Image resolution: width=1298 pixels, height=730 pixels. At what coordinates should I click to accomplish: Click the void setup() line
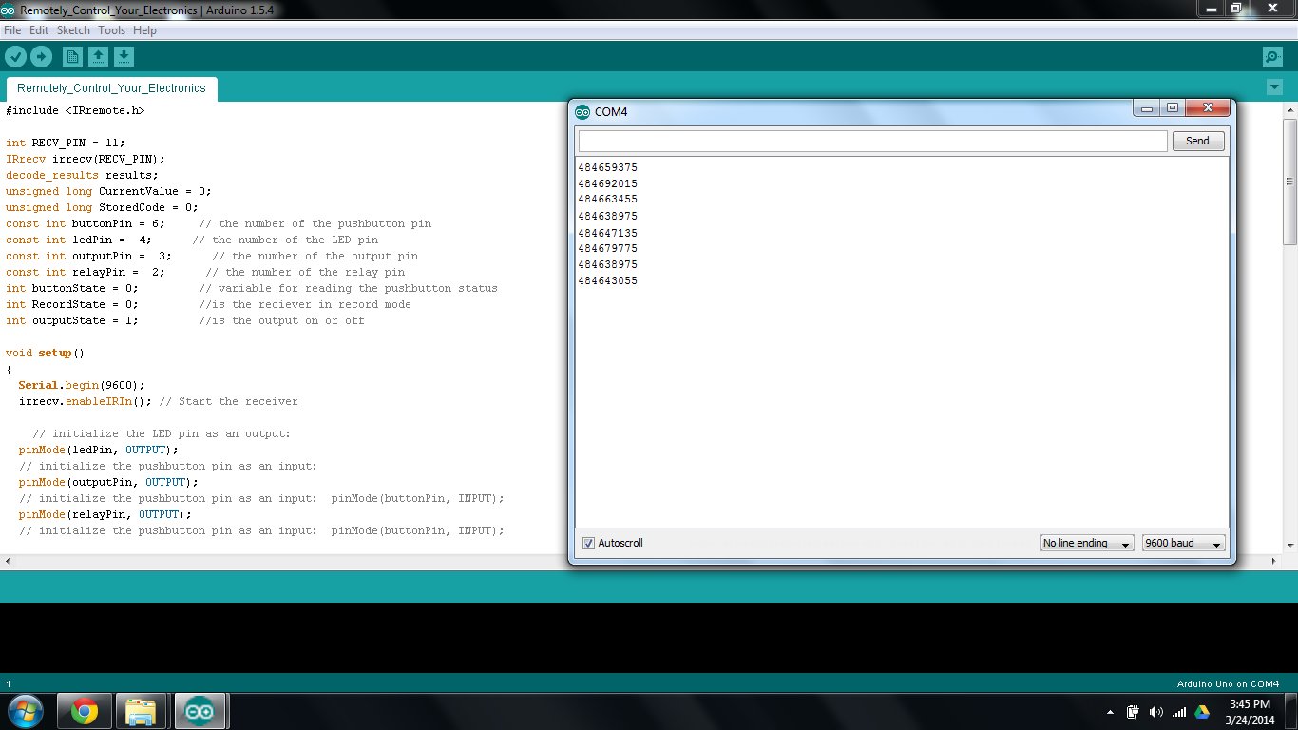(x=46, y=353)
